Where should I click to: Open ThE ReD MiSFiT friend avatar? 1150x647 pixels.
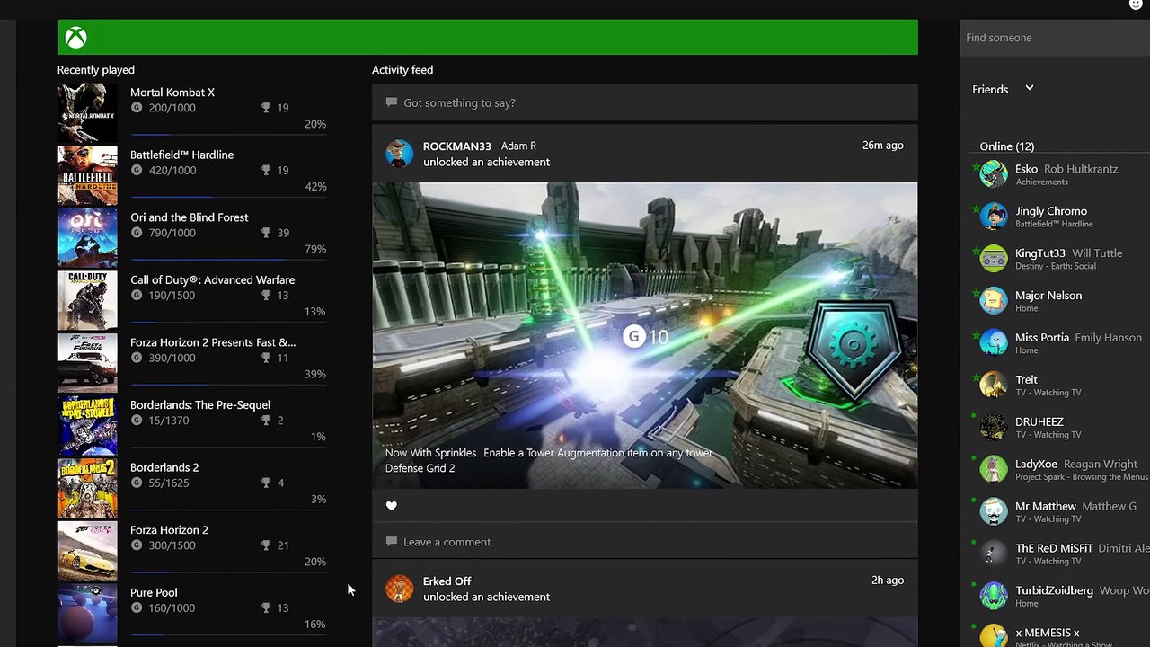click(x=994, y=554)
